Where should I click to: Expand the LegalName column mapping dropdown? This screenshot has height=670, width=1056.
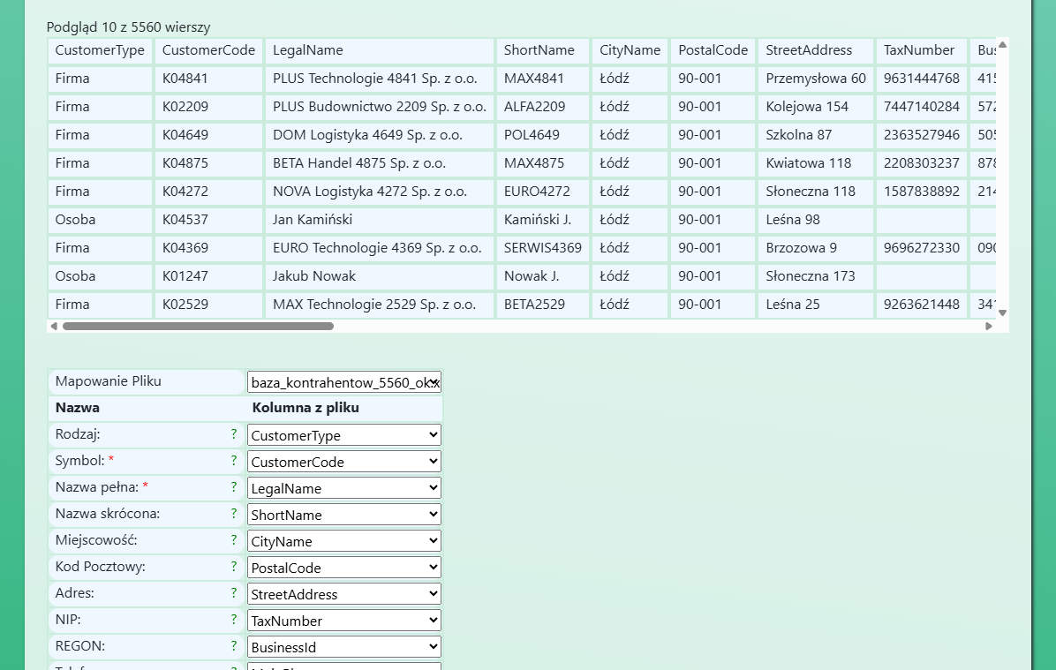coord(344,488)
